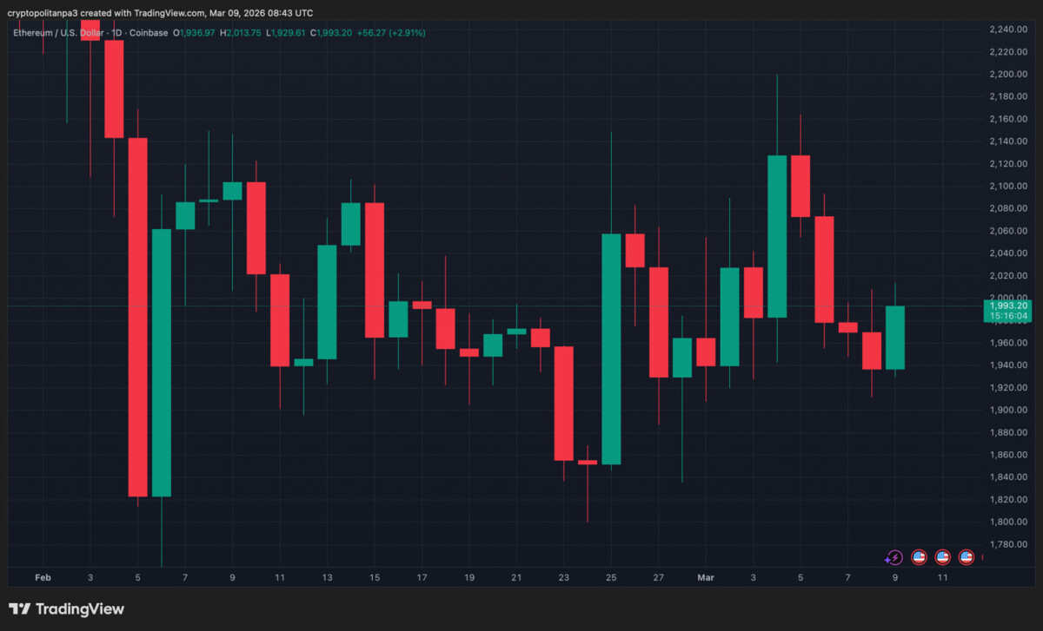Select the large green candle above February 25
1043x631 pixels.
click(611, 349)
